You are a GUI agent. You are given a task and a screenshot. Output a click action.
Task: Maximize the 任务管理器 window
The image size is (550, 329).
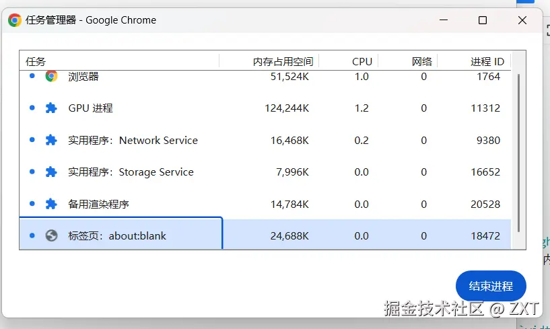pyautogui.click(x=483, y=20)
